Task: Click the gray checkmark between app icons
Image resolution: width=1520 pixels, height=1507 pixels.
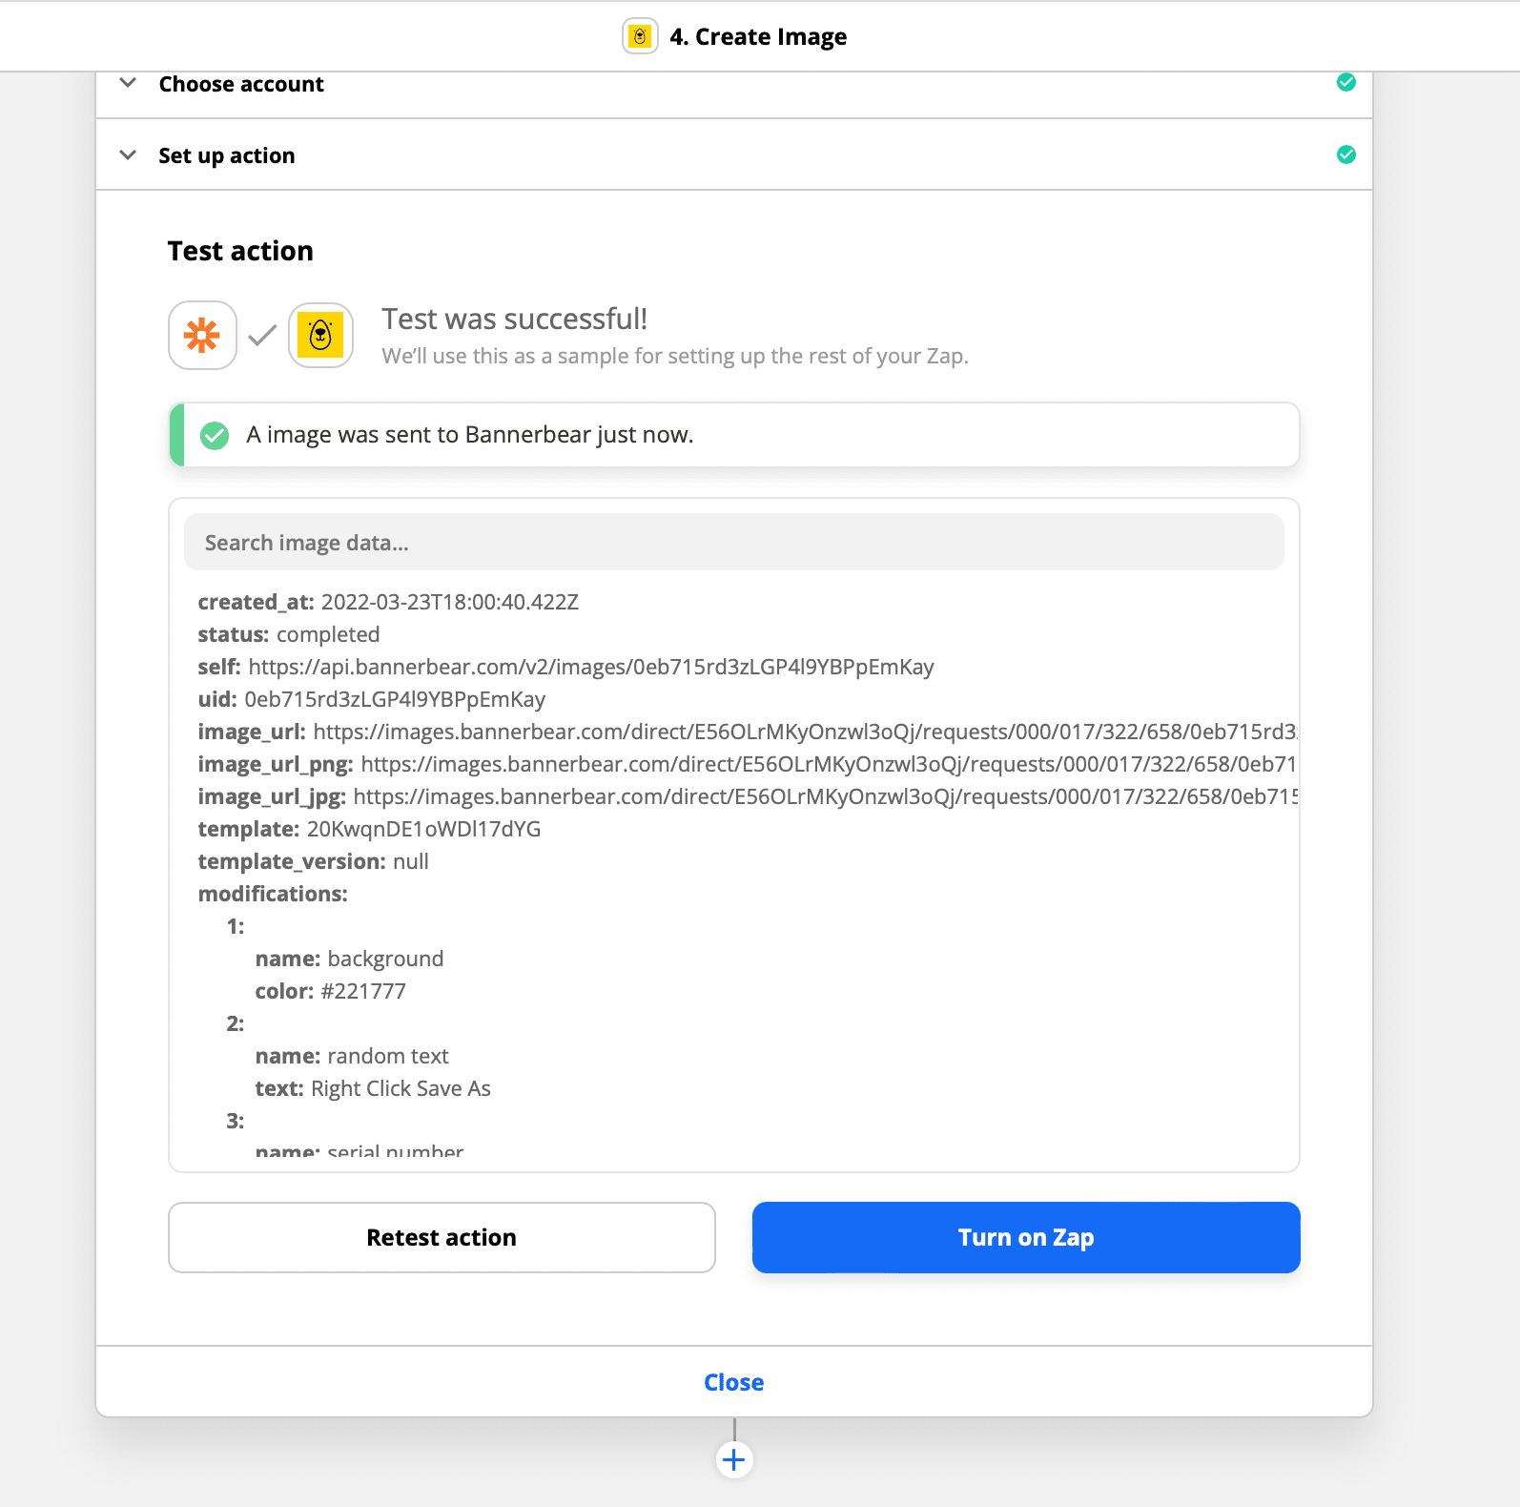Action: coord(262,335)
